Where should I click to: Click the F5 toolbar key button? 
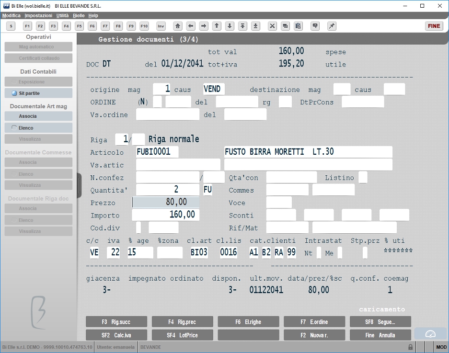[x=80, y=26]
